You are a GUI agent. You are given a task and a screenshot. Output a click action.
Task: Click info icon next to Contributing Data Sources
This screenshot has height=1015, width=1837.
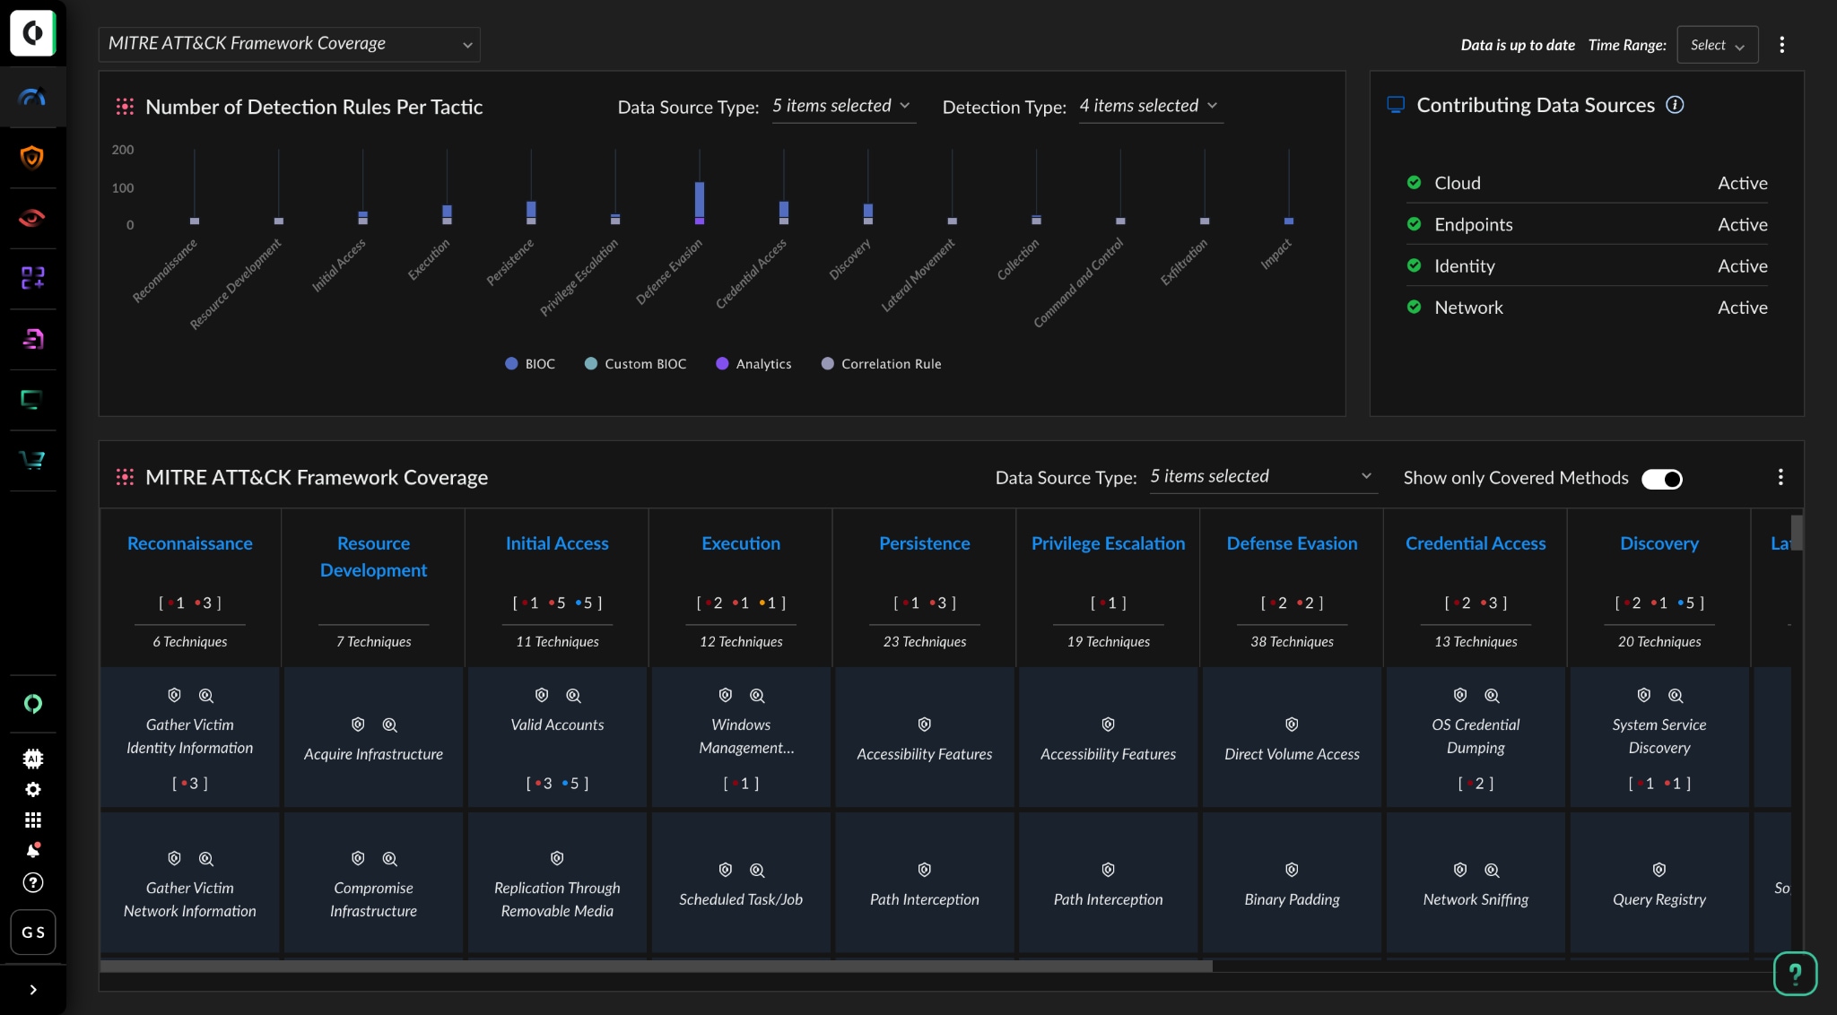click(x=1675, y=105)
